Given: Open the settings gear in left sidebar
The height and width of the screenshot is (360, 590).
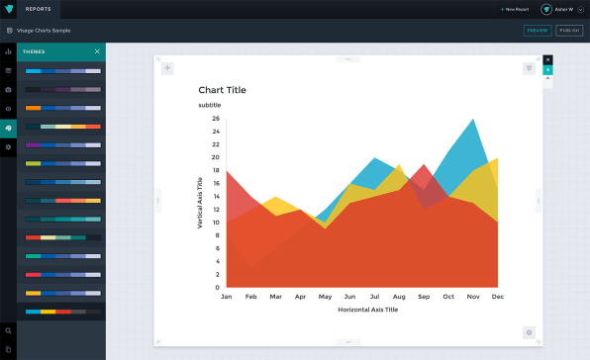Looking at the screenshot, I should coord(8,147).
